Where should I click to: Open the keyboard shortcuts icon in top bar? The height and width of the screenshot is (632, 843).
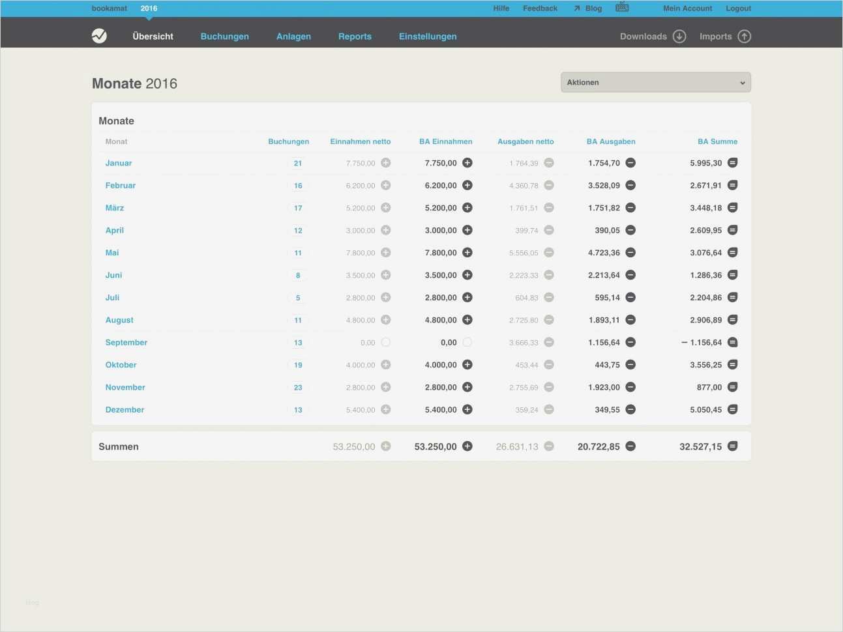pos(622,7)
